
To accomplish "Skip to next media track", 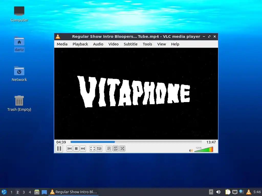I will tap(83, 149).
